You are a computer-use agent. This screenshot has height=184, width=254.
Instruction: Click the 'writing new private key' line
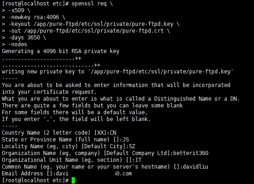click(x=117, y=72)
